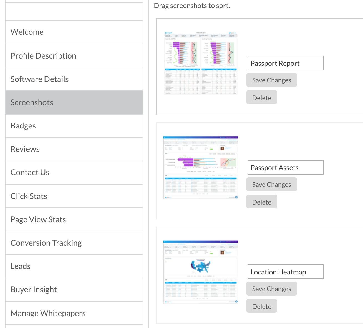Open the Profile Description page

(43, 55)
